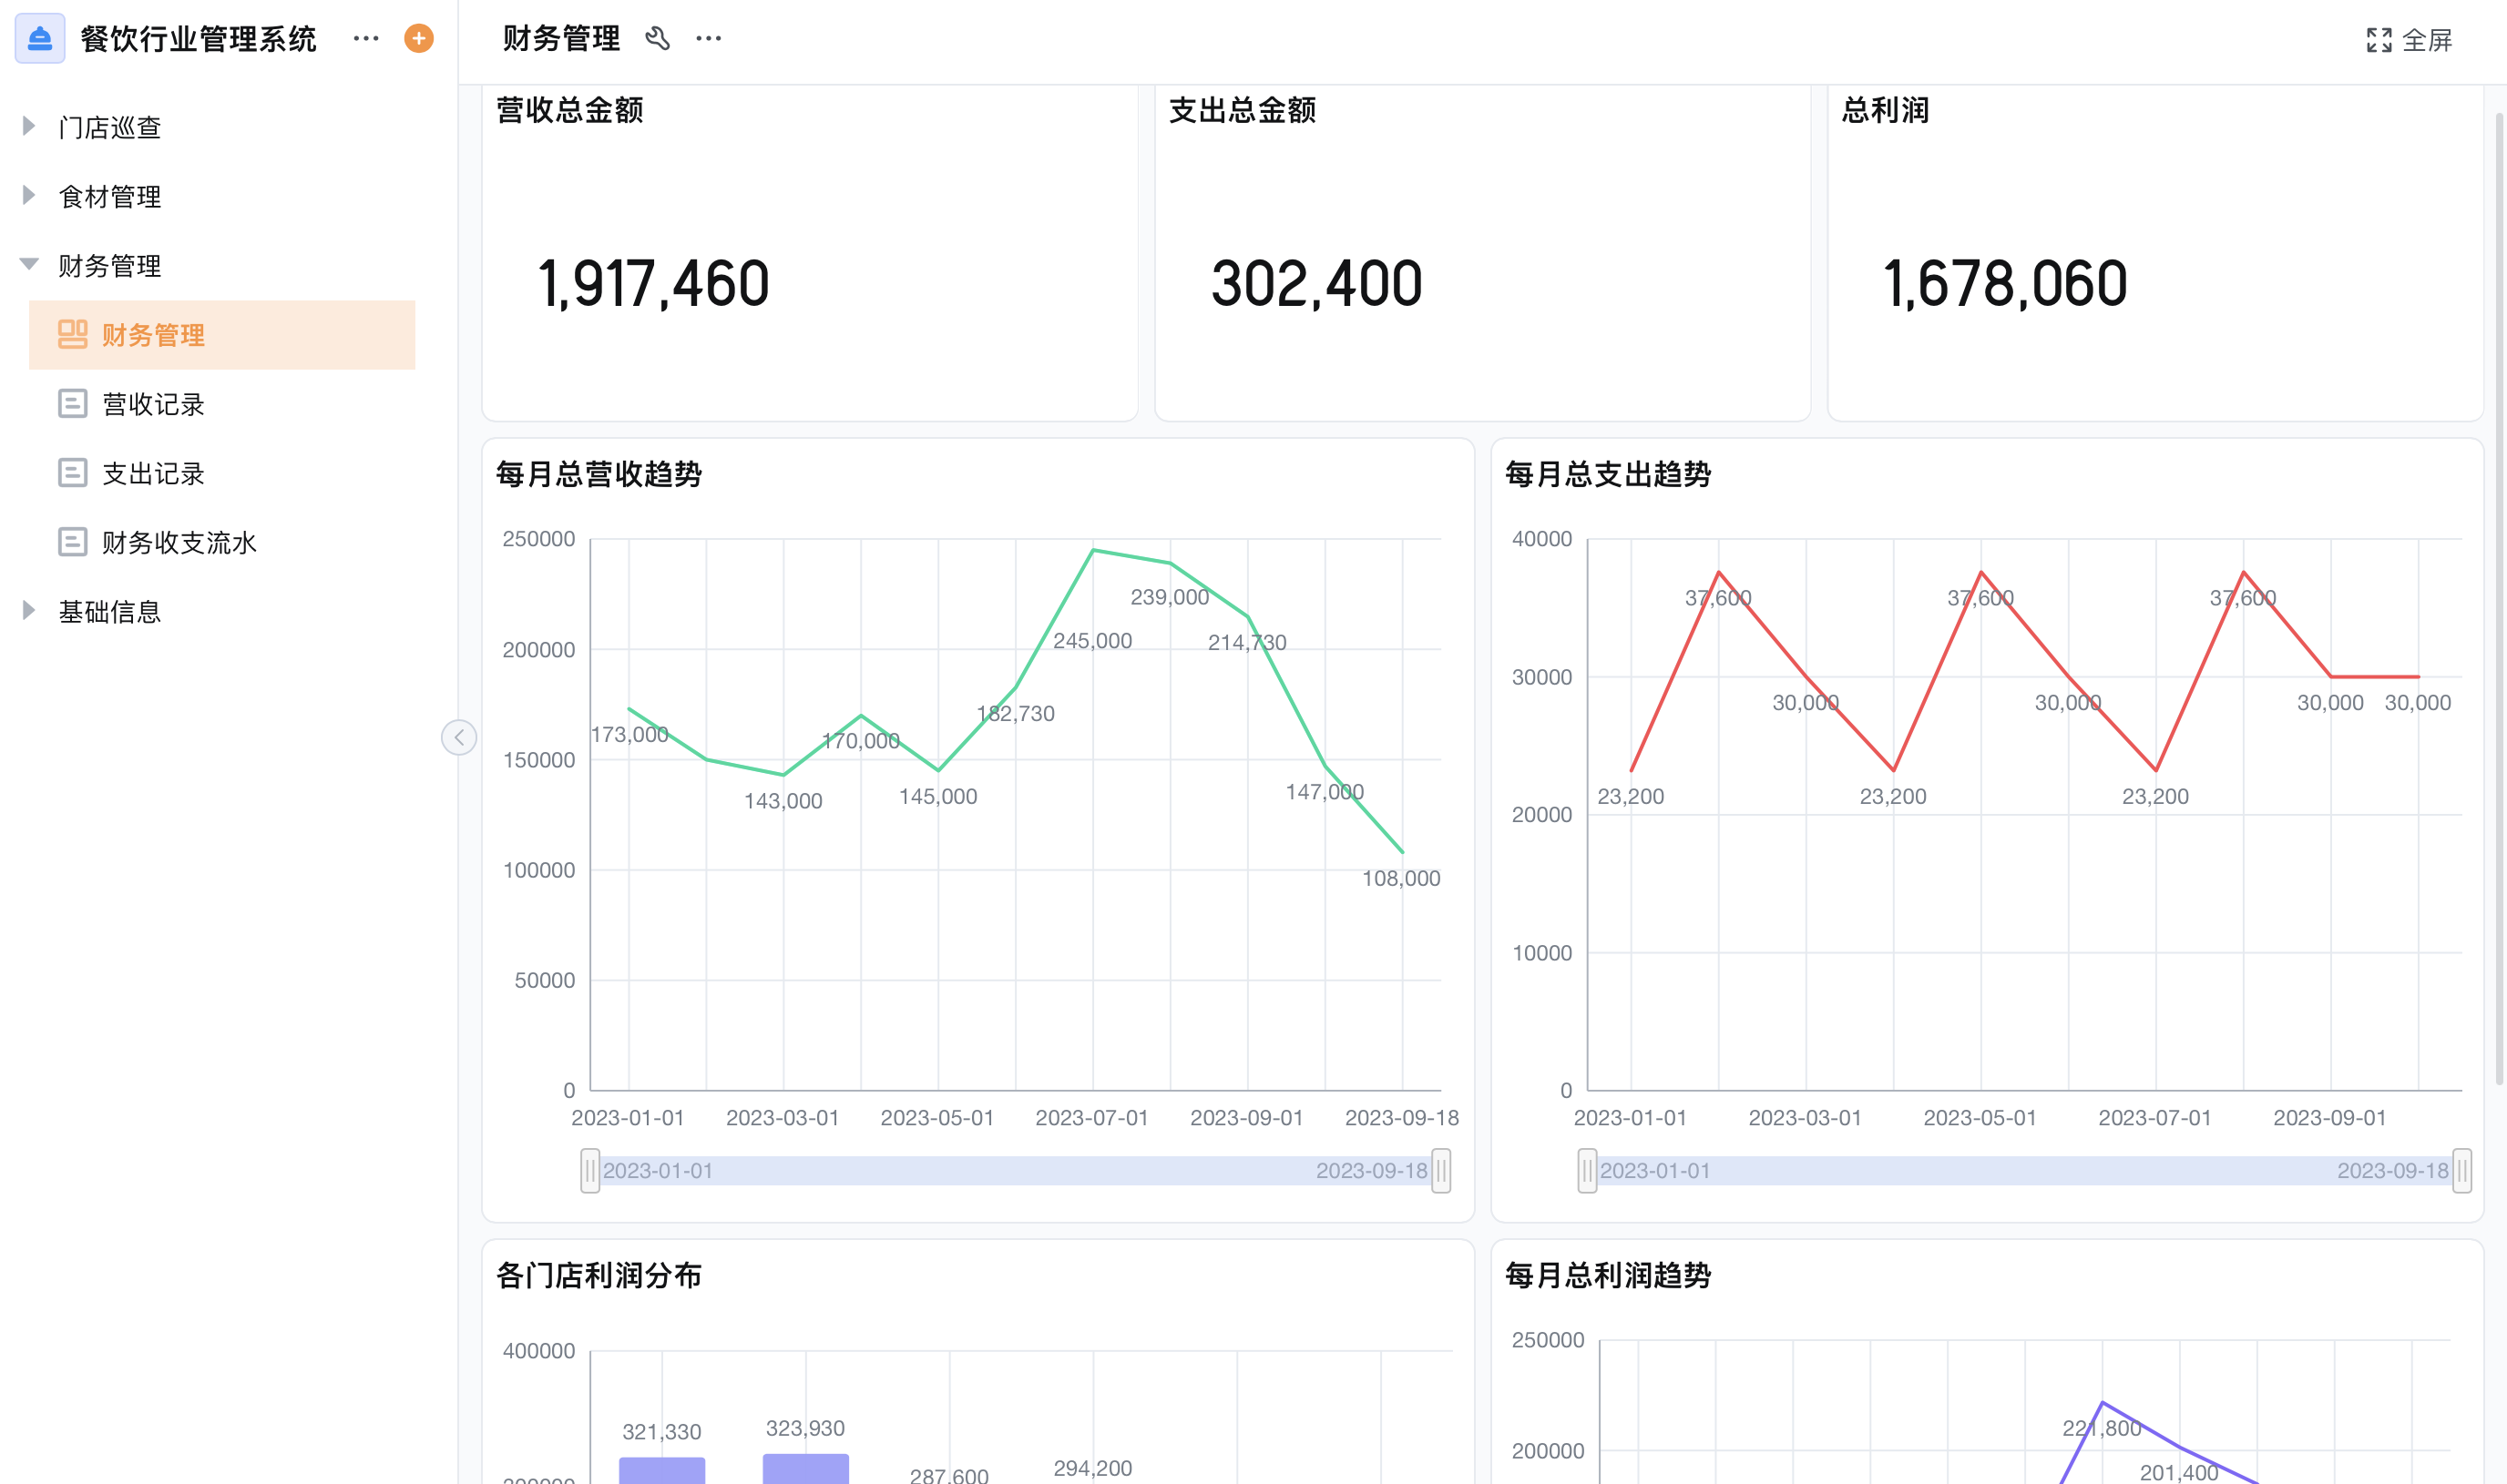Click the 营收总金额 card heading

coord(570,110)
